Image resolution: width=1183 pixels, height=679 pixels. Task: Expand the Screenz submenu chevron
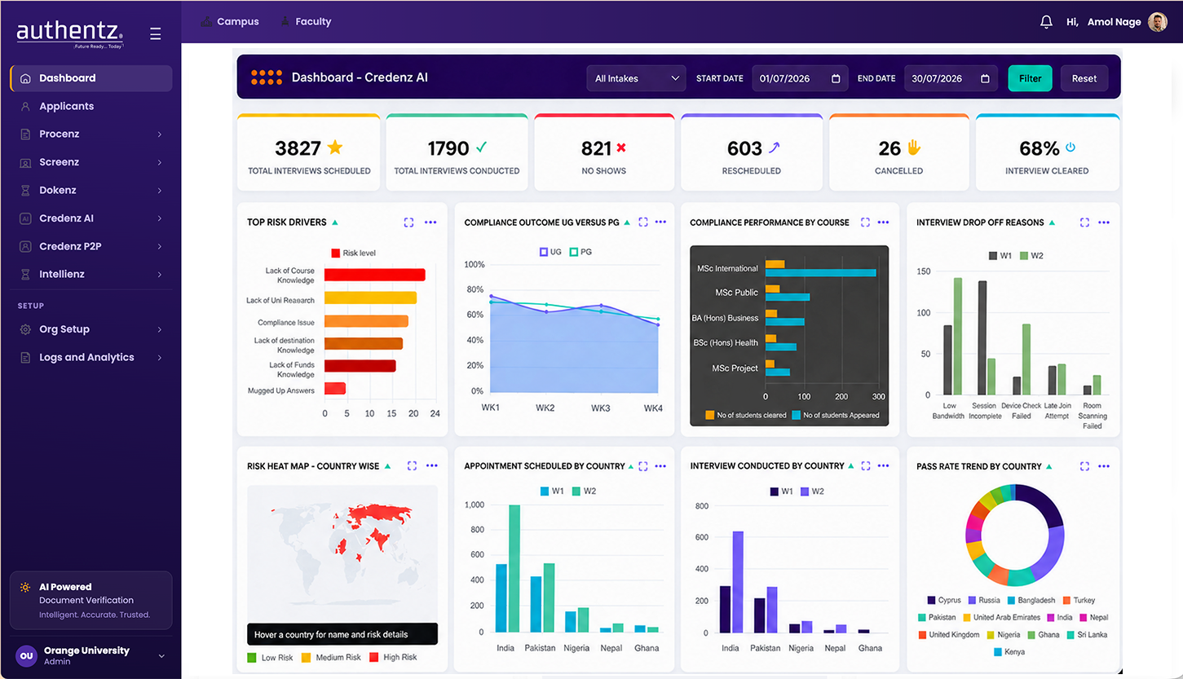click(160, 162)
